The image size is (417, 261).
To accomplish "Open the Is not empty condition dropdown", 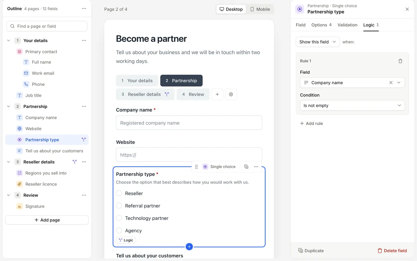I will [x=352, y=105].
